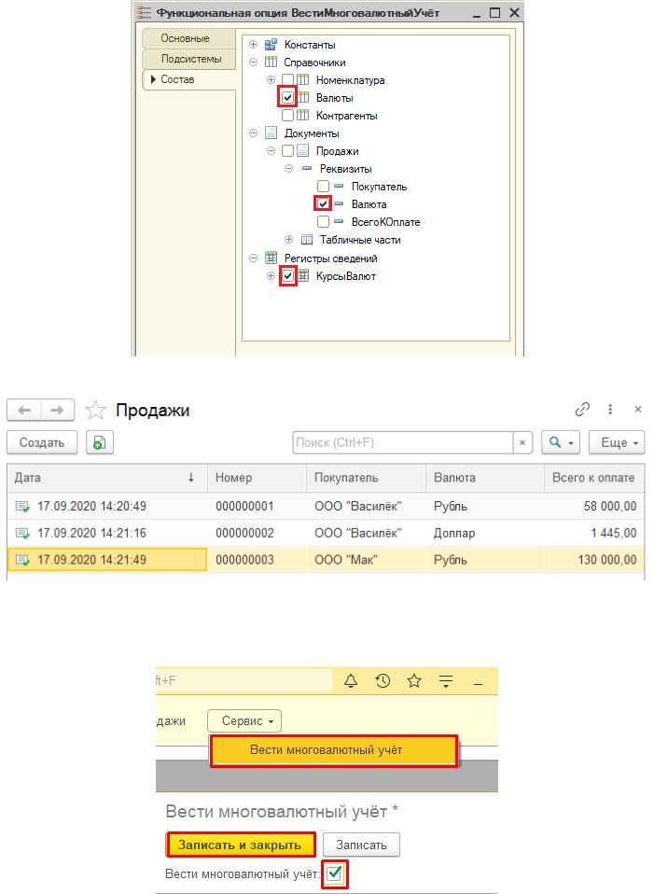The width and height of the screenshot is (654, 894).
Task: Toggle the Вести многовалютный учёт checkbox
Action: click(335, 874)
